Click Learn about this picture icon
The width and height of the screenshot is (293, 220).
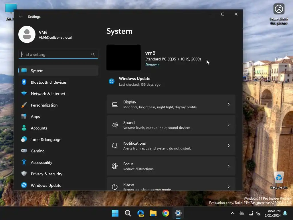pos(279,14)
